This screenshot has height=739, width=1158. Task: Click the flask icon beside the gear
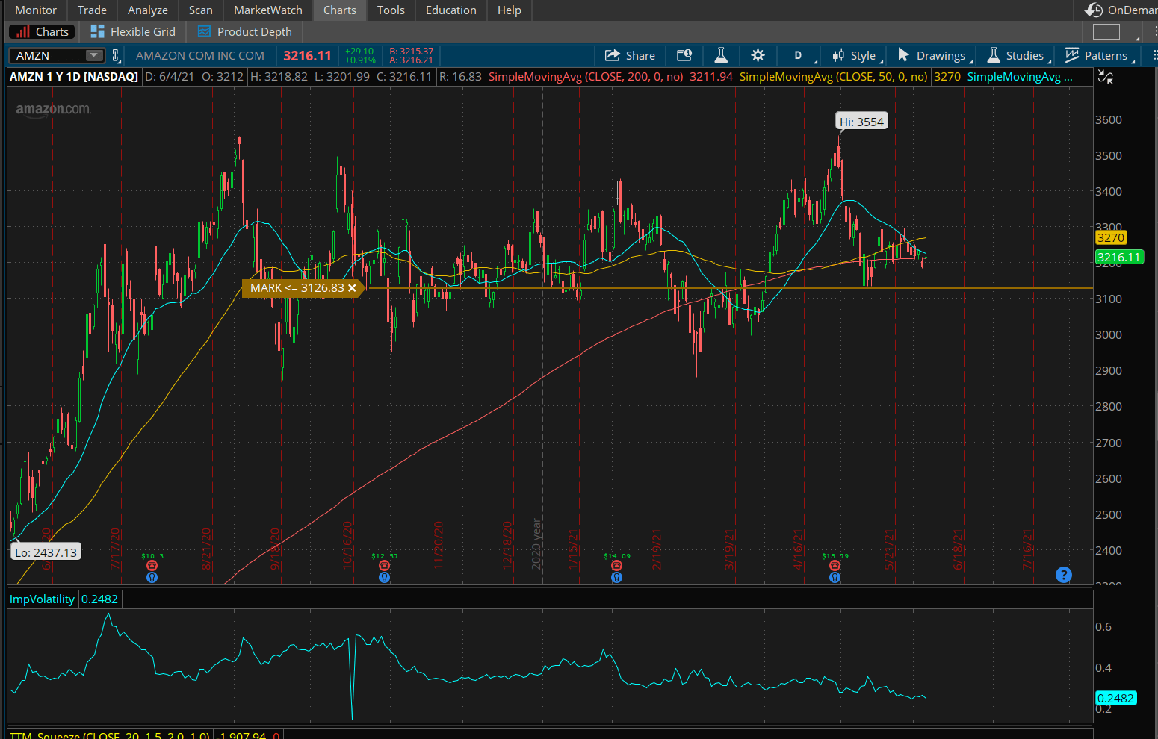721,55
